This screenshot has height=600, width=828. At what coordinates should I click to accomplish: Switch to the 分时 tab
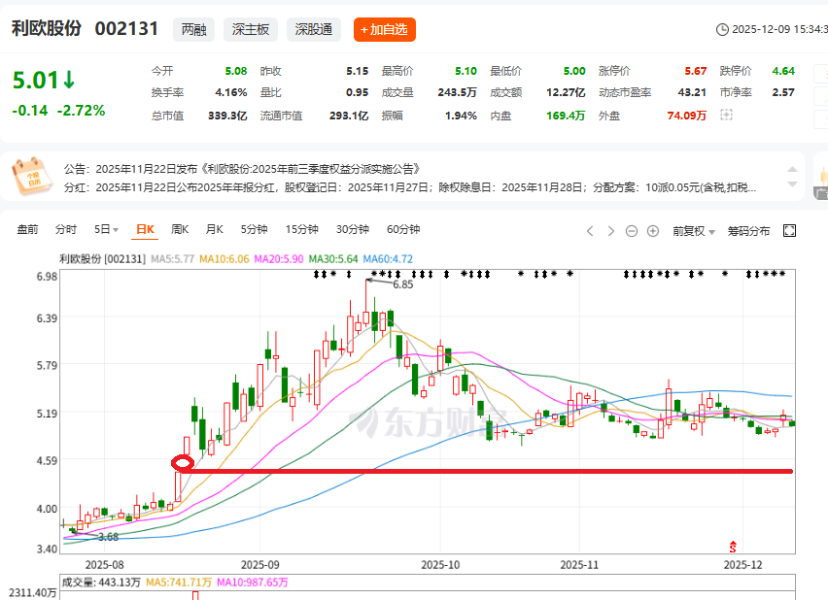pyautogui.click(x=66, y=229)
